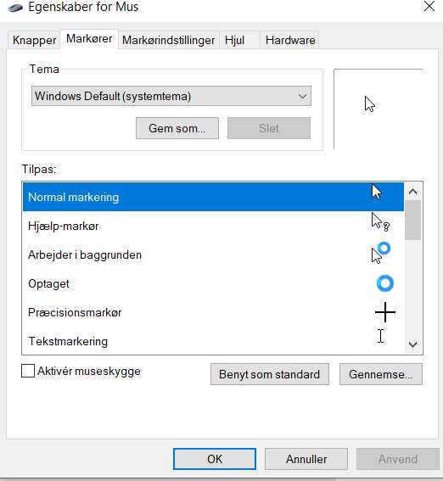Screen dimensions: 443x481
Task: Enable the Aktivér museskygge checkbox
Action: point(28,371)
